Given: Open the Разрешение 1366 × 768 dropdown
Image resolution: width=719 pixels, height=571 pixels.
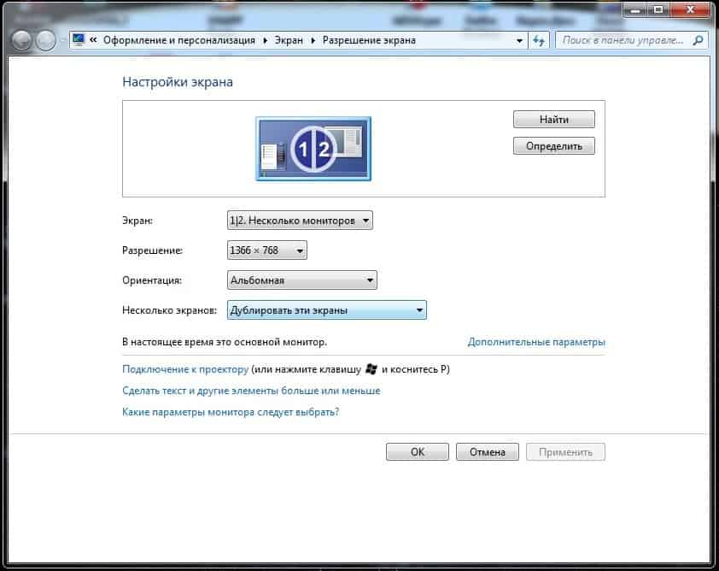Looking at the screenshot, I should (267, 250).
